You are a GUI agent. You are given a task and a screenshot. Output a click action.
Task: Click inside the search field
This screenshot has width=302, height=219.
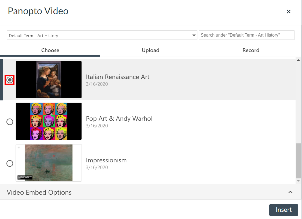click(246, 35)
